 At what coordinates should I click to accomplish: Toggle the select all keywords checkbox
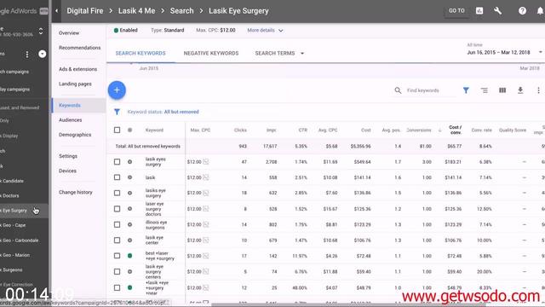click(x=118, y=130)
